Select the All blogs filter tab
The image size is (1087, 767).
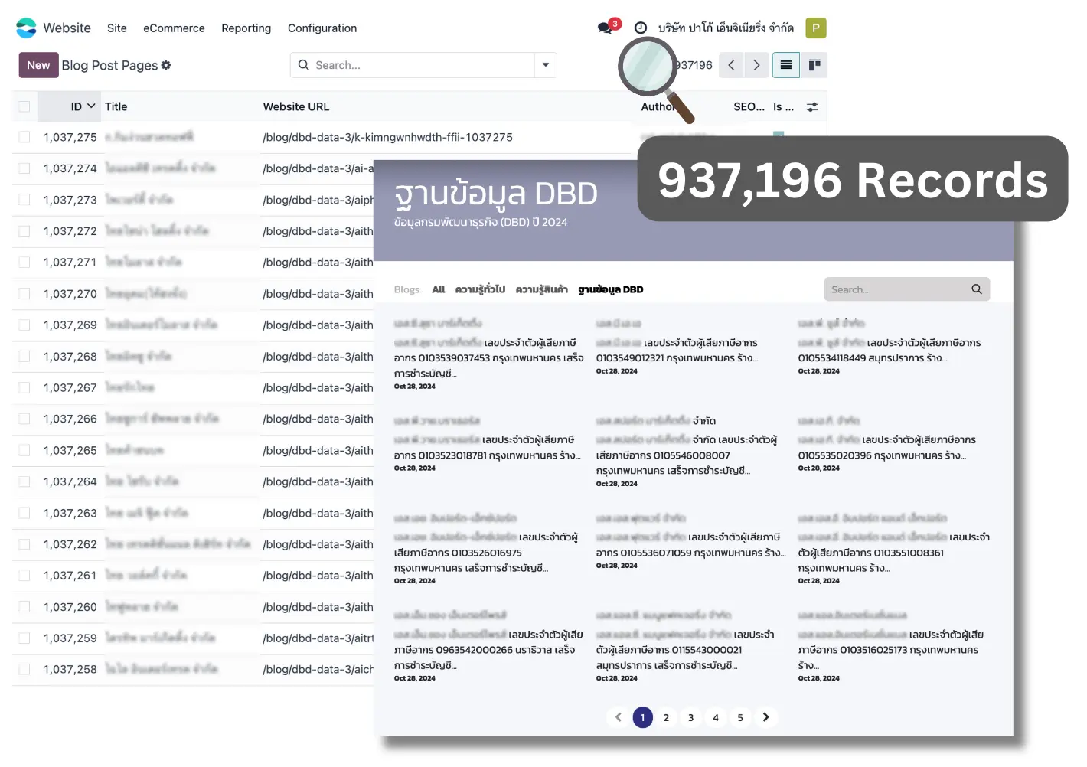coord(439,289)
